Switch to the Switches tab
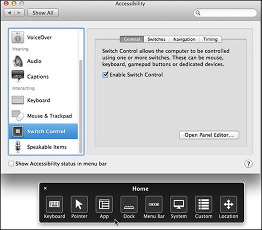 coord(156,39)
